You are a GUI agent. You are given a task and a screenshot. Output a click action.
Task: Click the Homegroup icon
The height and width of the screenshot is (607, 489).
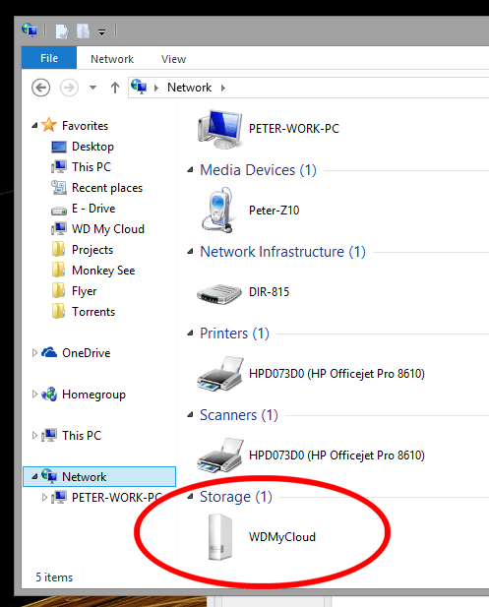[x=49, y=395]
